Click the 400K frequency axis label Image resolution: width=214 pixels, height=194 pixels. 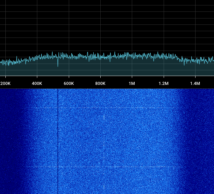pos(37,83)
